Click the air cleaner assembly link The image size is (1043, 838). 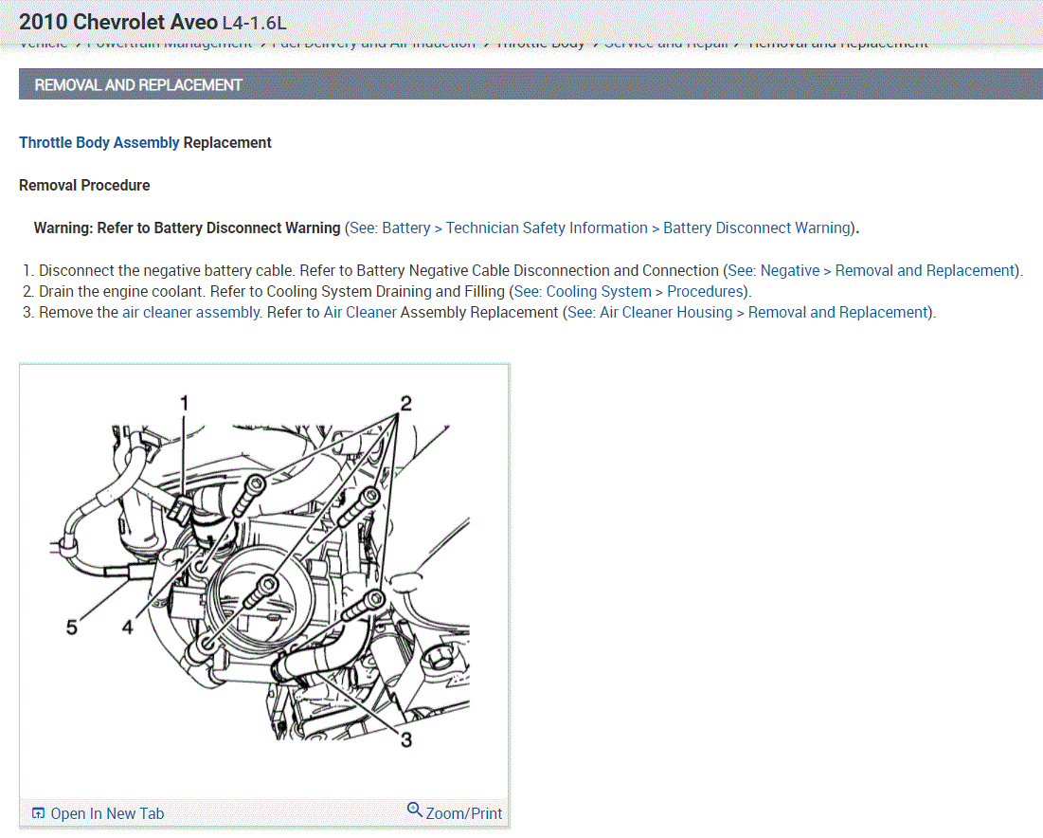click(x=191, y=313)
